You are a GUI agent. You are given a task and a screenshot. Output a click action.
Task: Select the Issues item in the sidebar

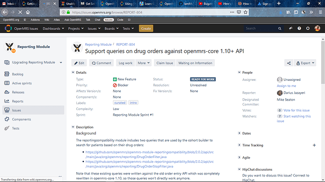(33, 110)
